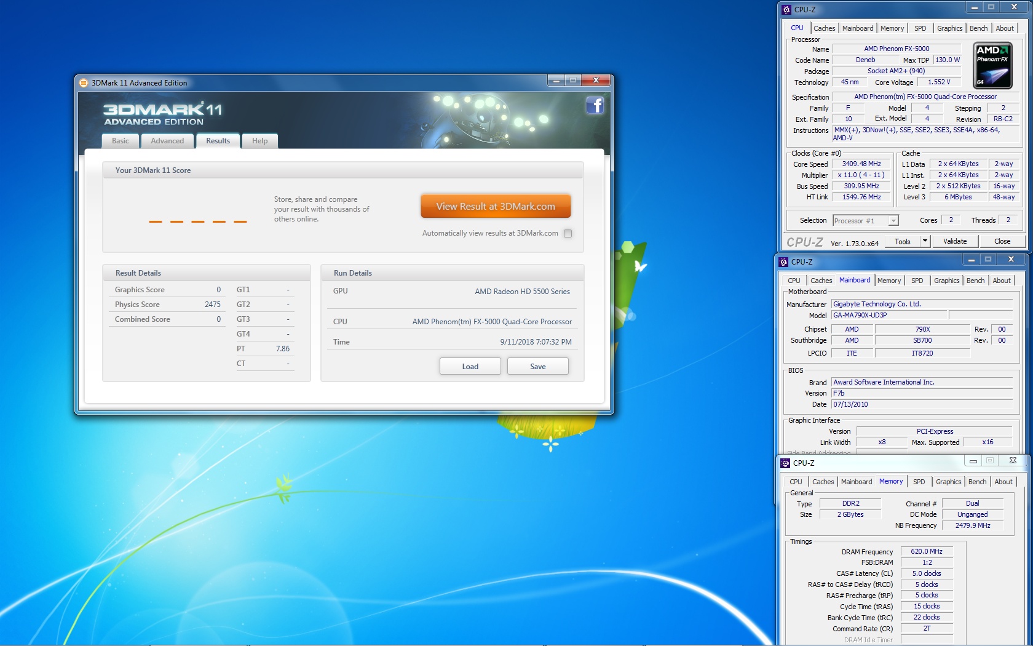
Task: Click the HT Link 1549.76 MHz value
Action: (x=861, y=197)
